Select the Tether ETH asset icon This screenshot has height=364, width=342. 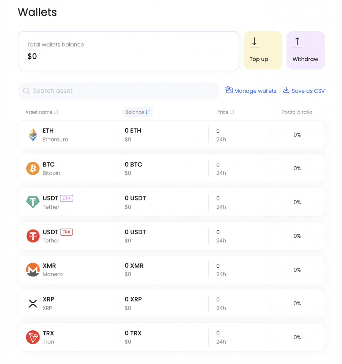coord(33,202)
